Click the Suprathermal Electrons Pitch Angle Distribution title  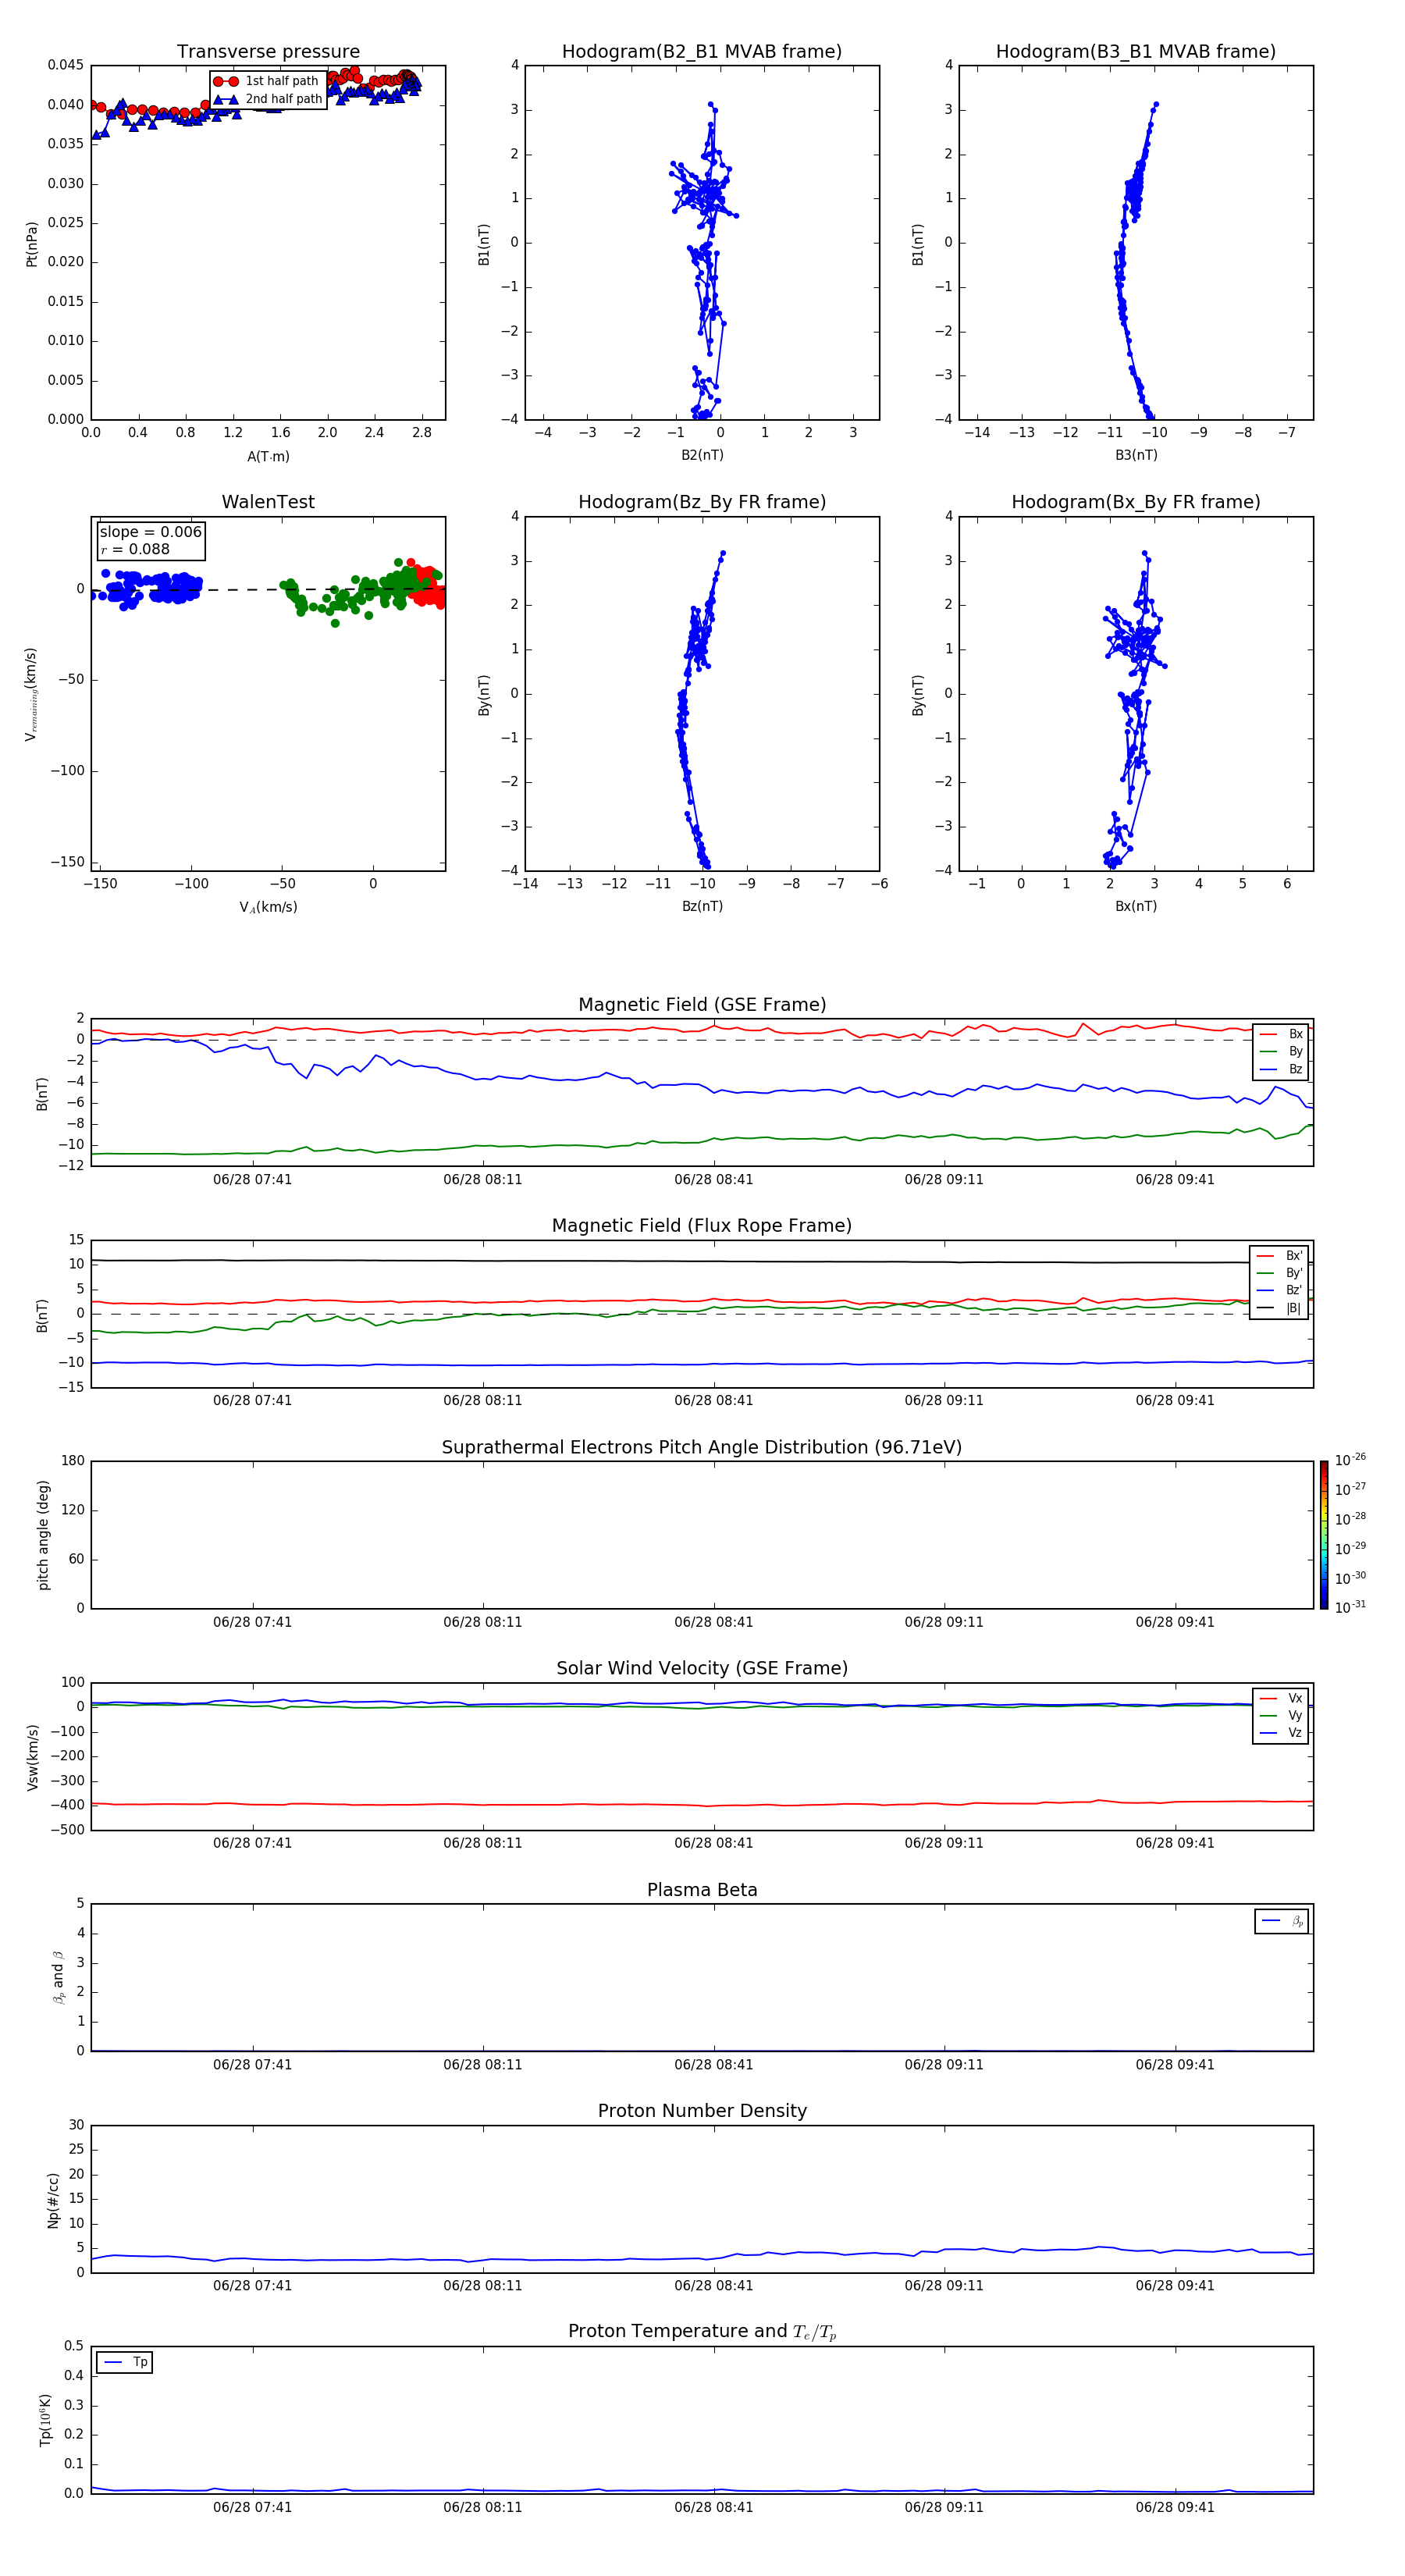click(702, 1448)
